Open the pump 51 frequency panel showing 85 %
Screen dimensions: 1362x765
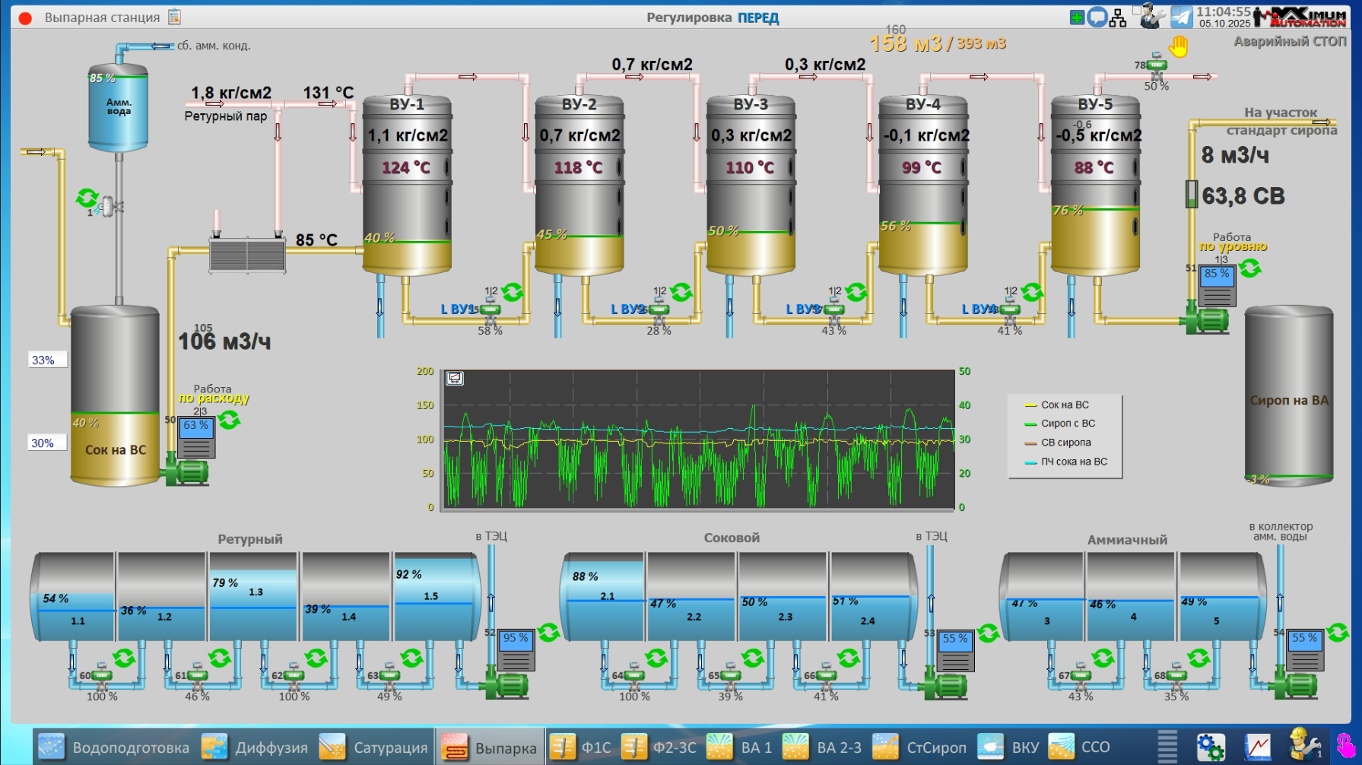pyautogui.click(x=1217, y=285)
